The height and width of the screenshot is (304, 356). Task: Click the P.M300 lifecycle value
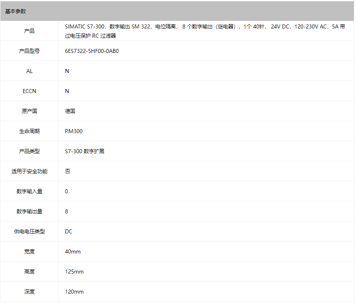(x=74, y=131)
